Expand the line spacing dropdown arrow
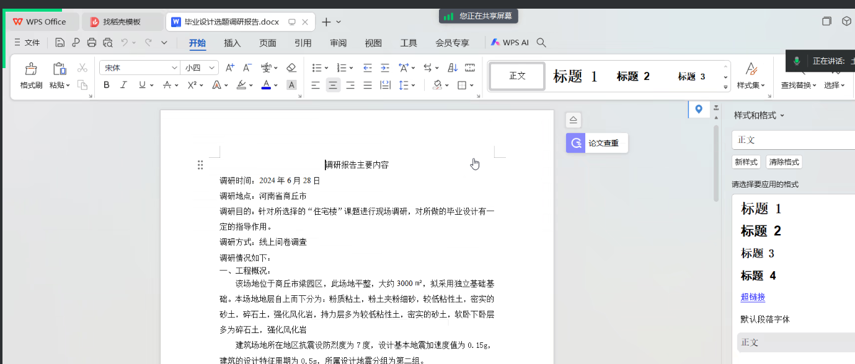 point(414,85)
